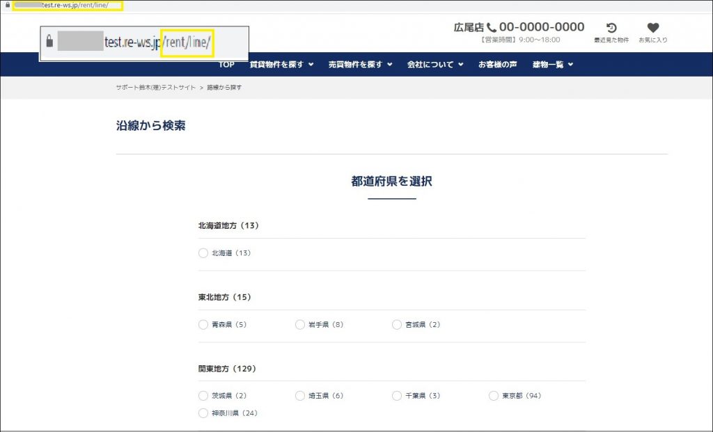713x432 pixels.
Task: Click the browser address bar URL
Action: 66,6
